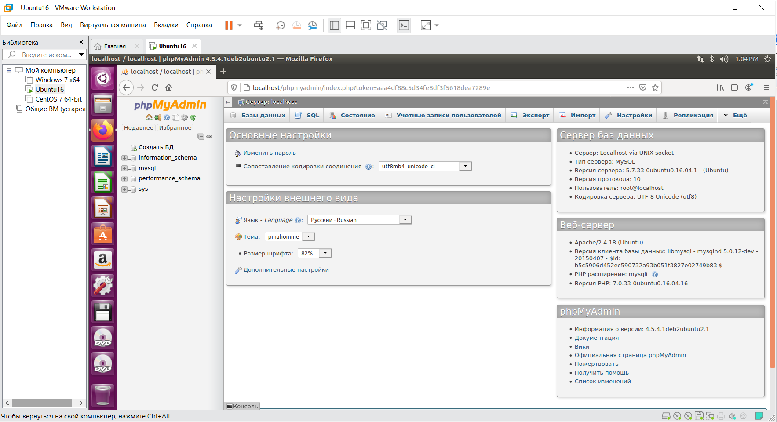Open the Базы данных tab
This screenshot has width=777, height=422.
(x=258, y=115)
